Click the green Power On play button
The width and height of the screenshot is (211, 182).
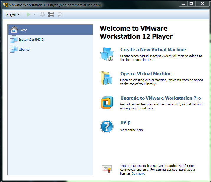[28, 14]
